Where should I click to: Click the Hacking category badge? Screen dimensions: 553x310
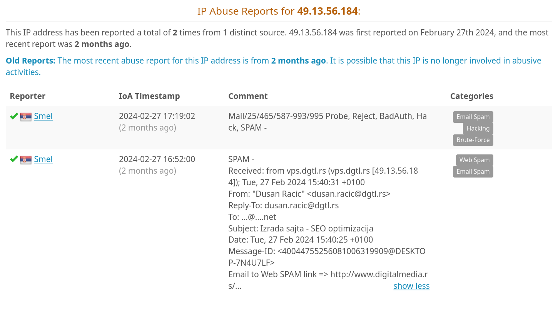point(478,129)
